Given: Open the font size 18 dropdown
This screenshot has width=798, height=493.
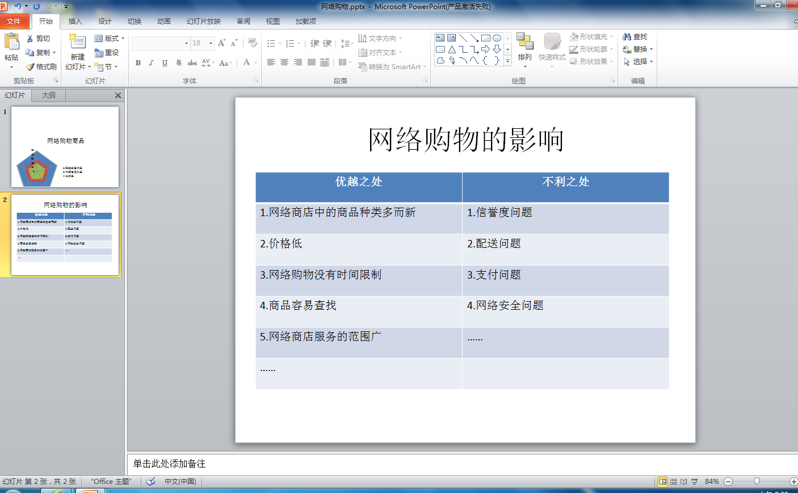Looking at the screenshot, I should 211,43.
